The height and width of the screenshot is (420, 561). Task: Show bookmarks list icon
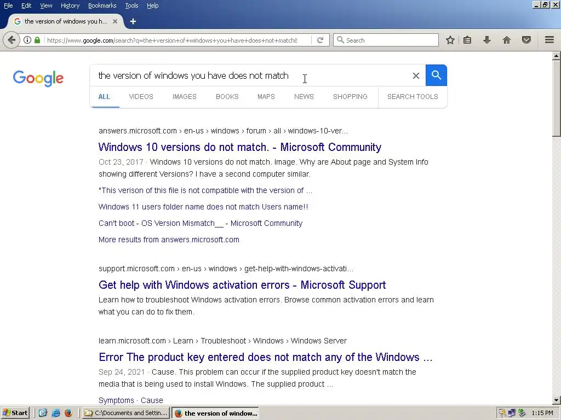pyautogui.click(x=467, y=40)
